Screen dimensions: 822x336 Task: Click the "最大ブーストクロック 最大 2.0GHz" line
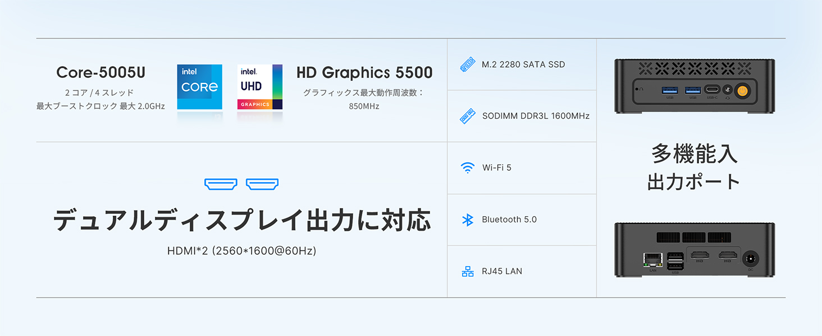pos(101,106)
